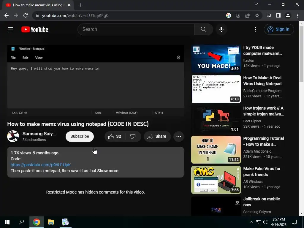Open the Chrome profile icon
The height and width of the screenshot is (228, 304).
pyautogui.click(x=288, y=15)
